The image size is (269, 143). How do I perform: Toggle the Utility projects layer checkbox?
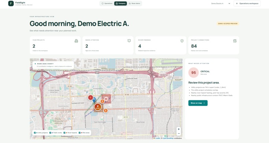pyautogui.click(x=35, y=133)
